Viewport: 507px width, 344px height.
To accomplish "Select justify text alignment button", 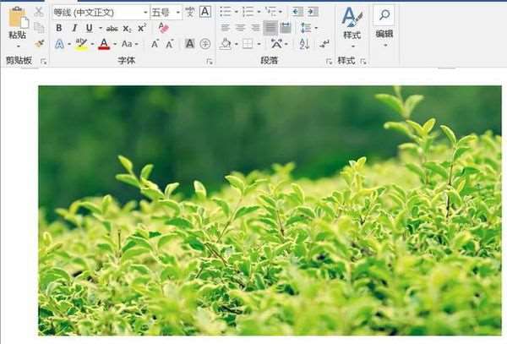I will click(x=270, y=28).
